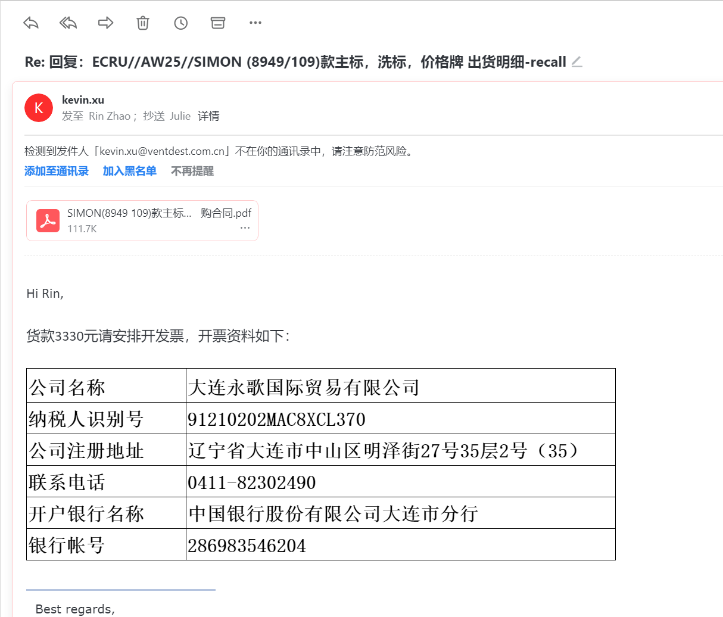Edit the subject with the pencil icon
Screen dimensions: 723x617
tap(576, 62)
